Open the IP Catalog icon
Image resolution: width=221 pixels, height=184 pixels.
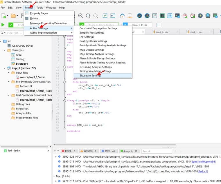click(113, 16)
